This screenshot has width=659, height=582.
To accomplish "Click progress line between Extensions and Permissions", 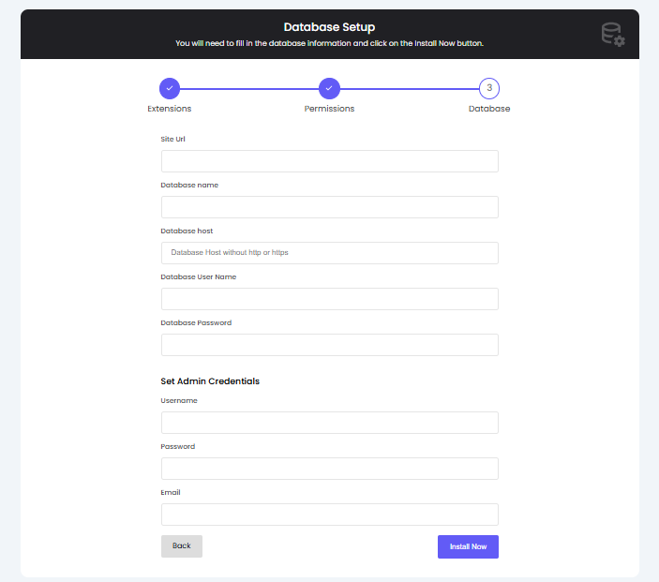I will (x=248, y=89).
